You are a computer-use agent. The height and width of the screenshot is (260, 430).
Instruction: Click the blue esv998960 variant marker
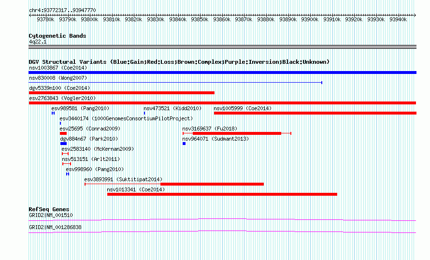coord(68,174)
